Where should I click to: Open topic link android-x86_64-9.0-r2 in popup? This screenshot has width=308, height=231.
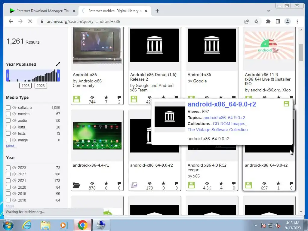(224, 118)
